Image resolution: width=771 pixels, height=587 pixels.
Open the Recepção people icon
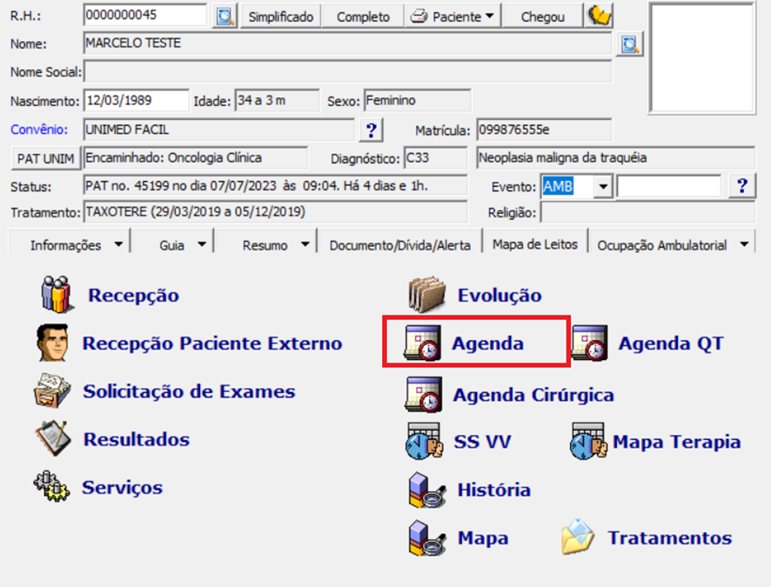point(57,295)
